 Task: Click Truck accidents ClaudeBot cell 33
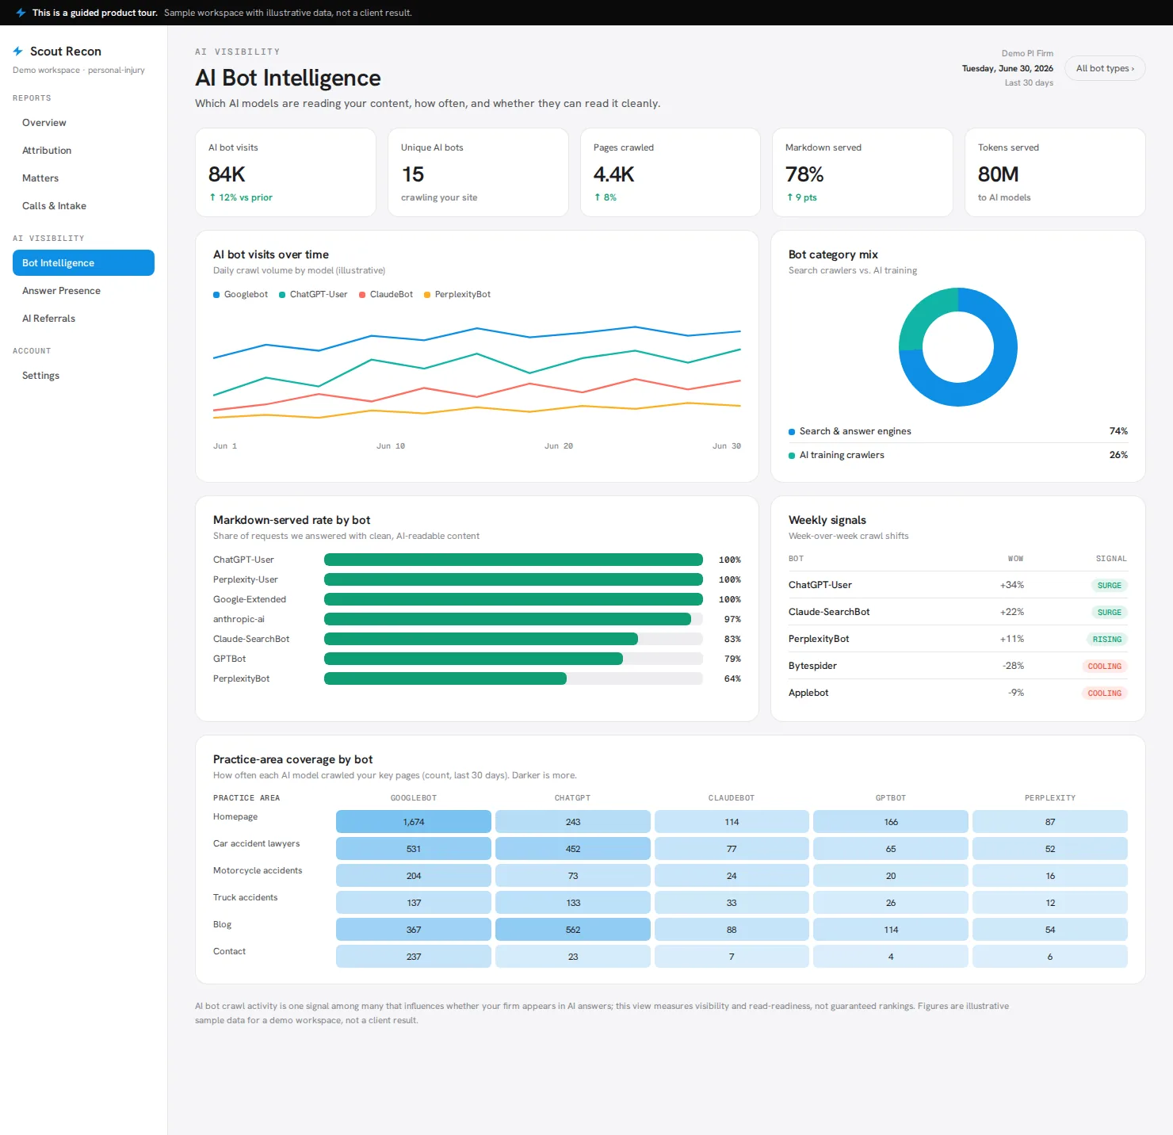point(732,903)
